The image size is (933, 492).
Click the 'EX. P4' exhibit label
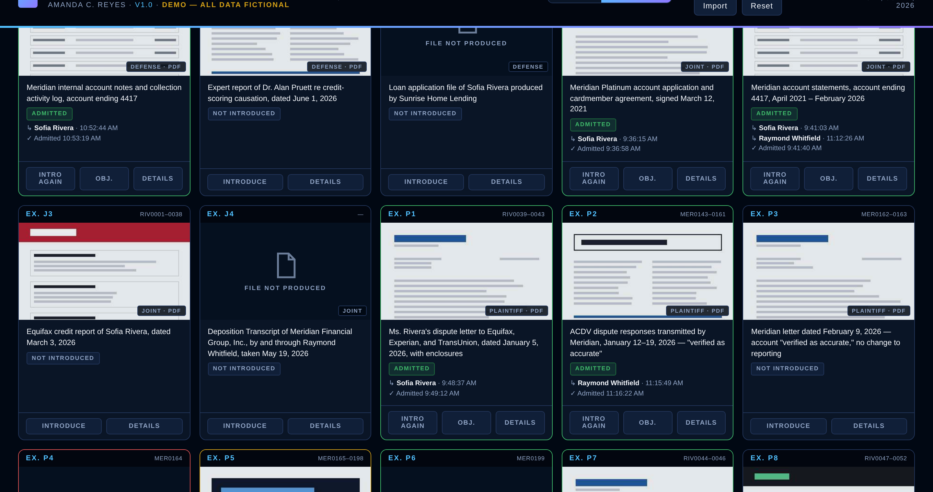pos(40,458)
